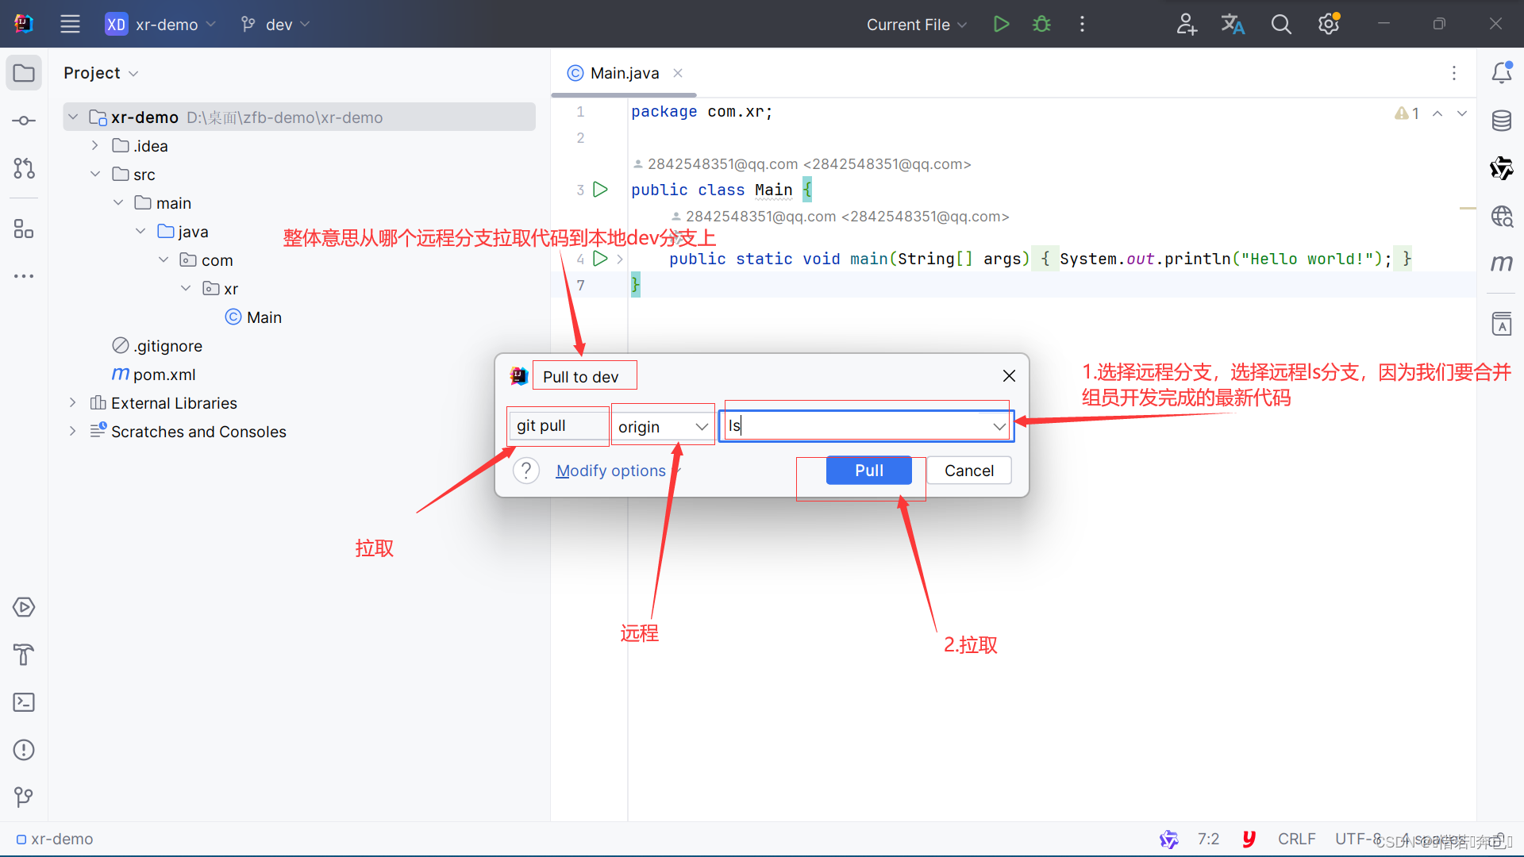The height and width of the screenshot is (857, 1524).
Task: Click the Translate plugin icon
Action: click(x=1232, y=24)
